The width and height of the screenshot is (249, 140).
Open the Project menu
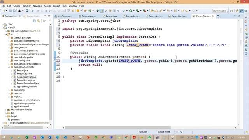coord(56,6)
